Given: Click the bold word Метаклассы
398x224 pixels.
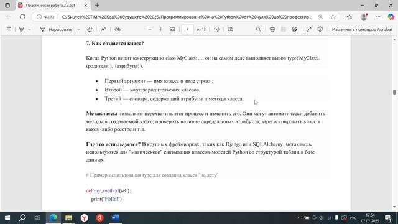Looking at the screenshot, I should tap(101, 113).
